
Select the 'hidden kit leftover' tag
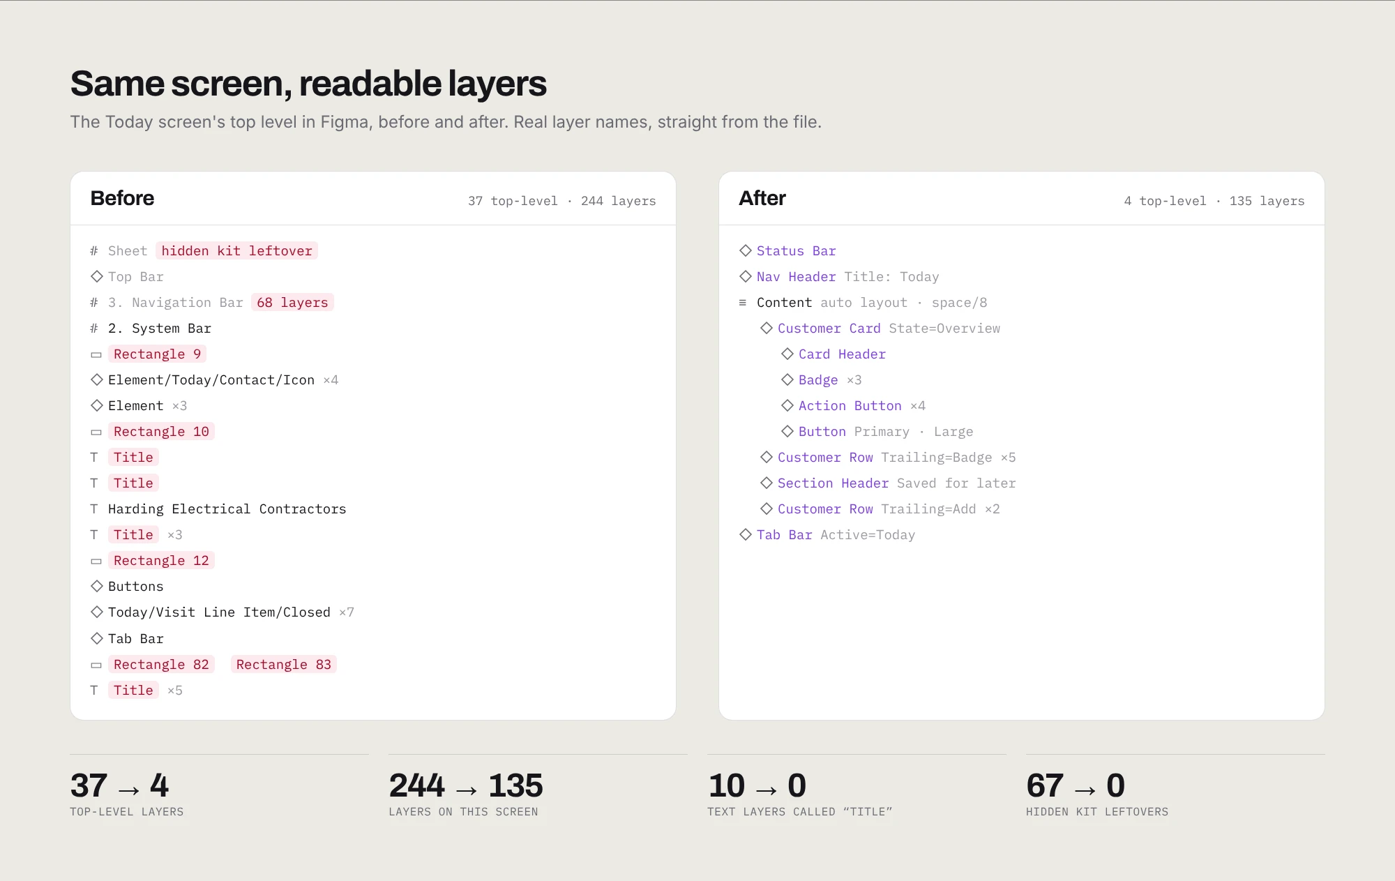pyautogui.click(x=236, y=251)
